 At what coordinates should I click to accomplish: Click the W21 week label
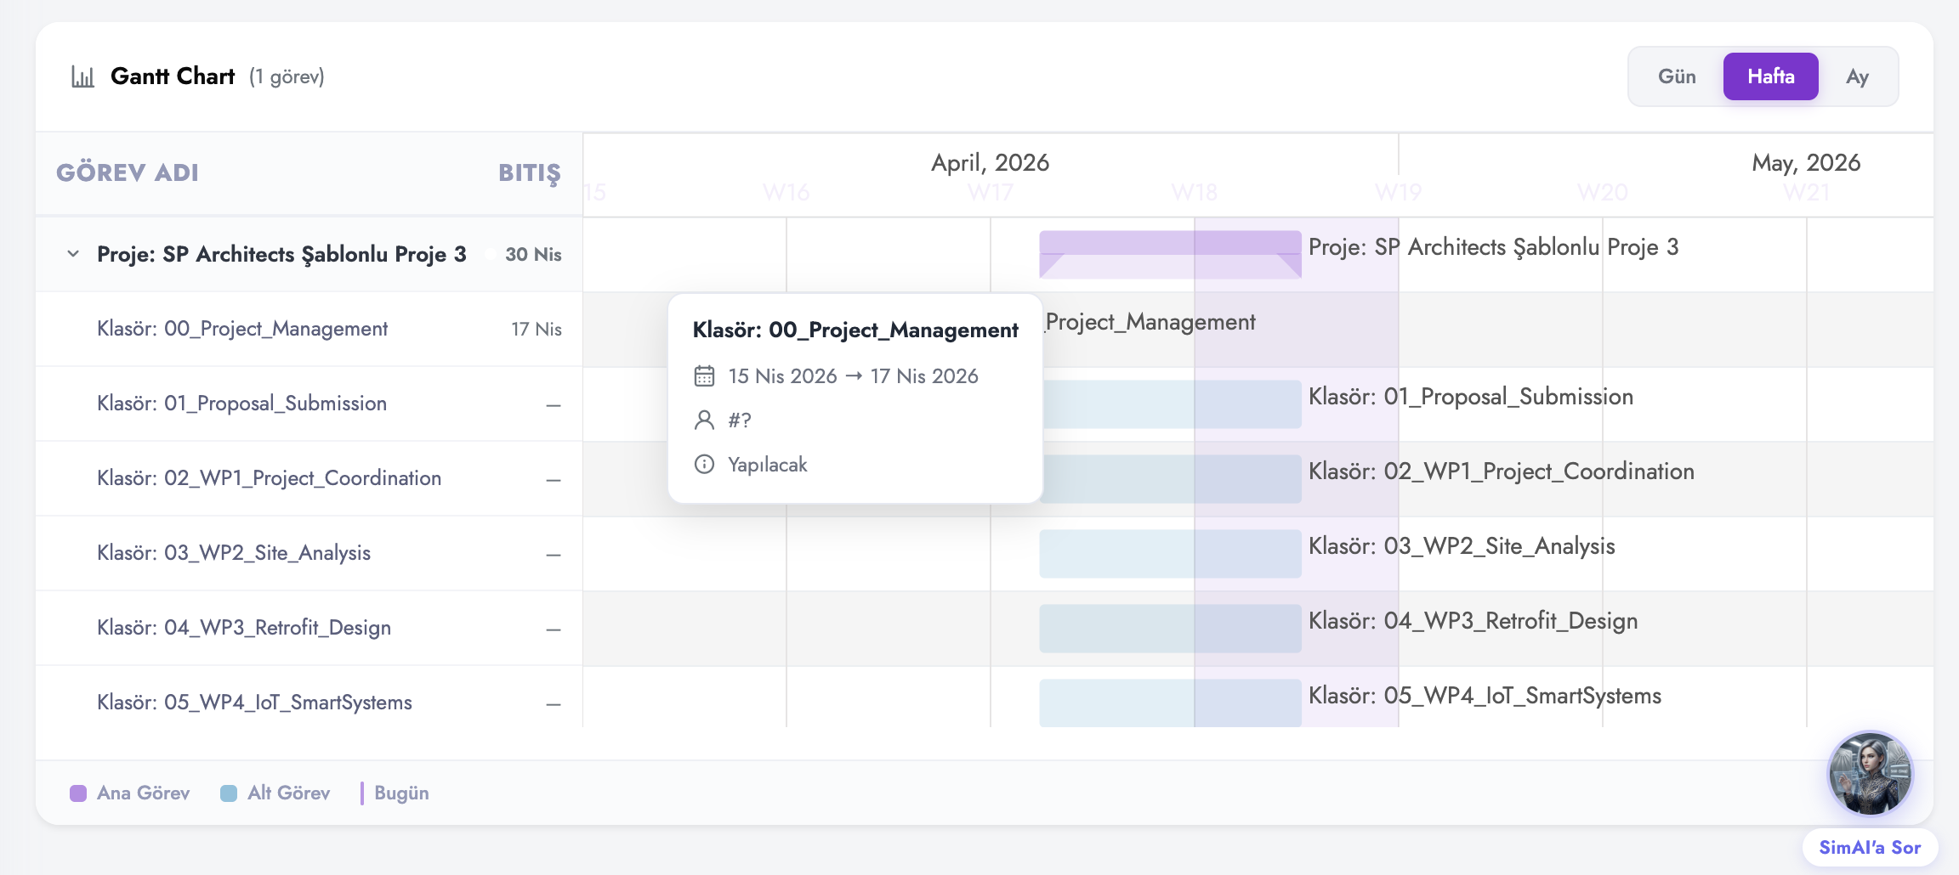[x=1806, y=193]
